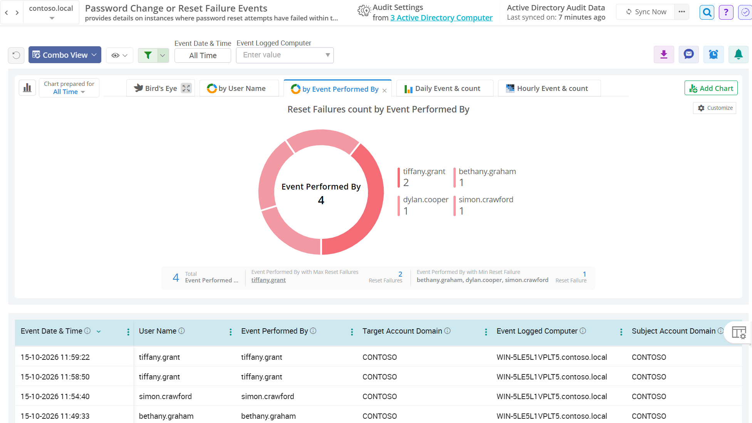Show Target Account Domain info icon
The height and width of the screenshot is (423, 752).
pos(447,331)
